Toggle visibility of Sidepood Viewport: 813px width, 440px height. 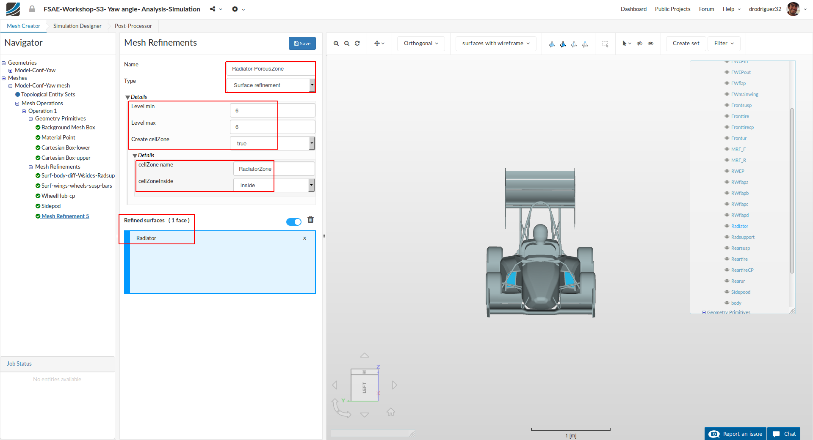click(x=727, y=292)
